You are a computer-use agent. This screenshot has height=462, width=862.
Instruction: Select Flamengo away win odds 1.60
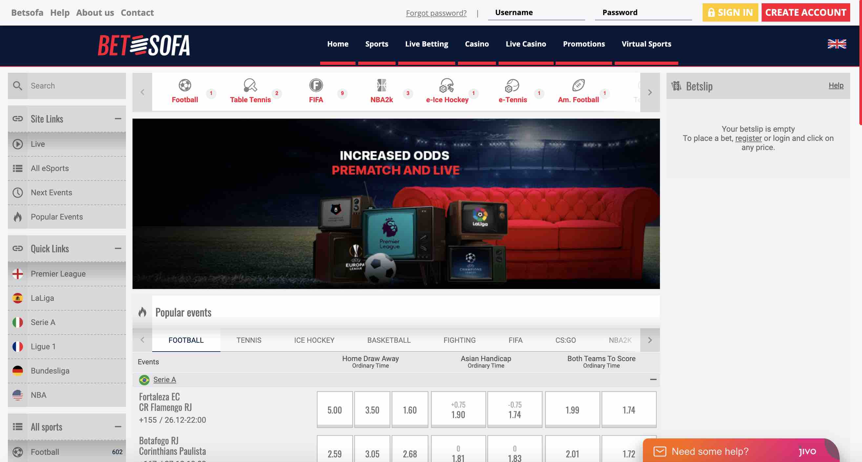click(410, 410)
